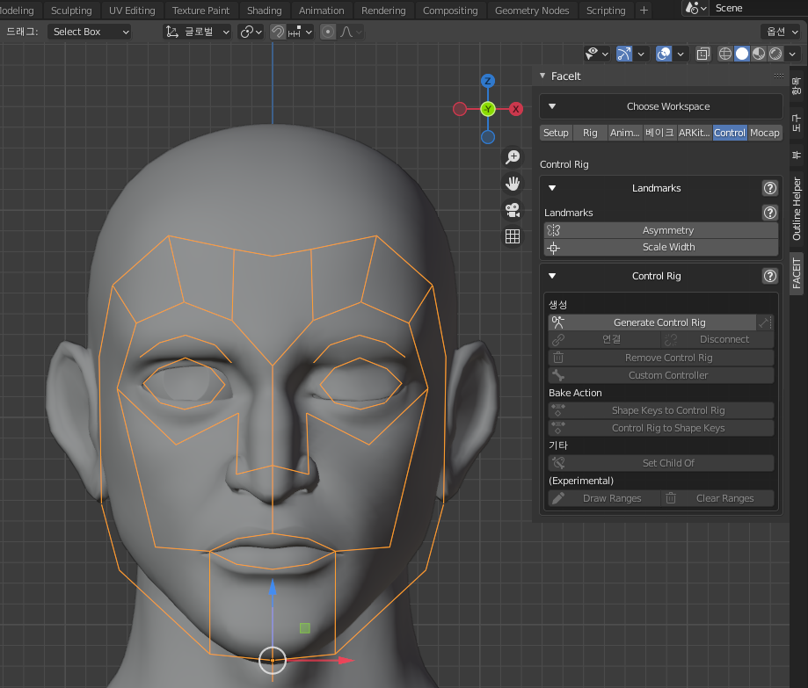The height and width of the screenshot is (688, 808).
Task: Switch to the Geometry Nodes workspace tab
Action: [531, 11]
